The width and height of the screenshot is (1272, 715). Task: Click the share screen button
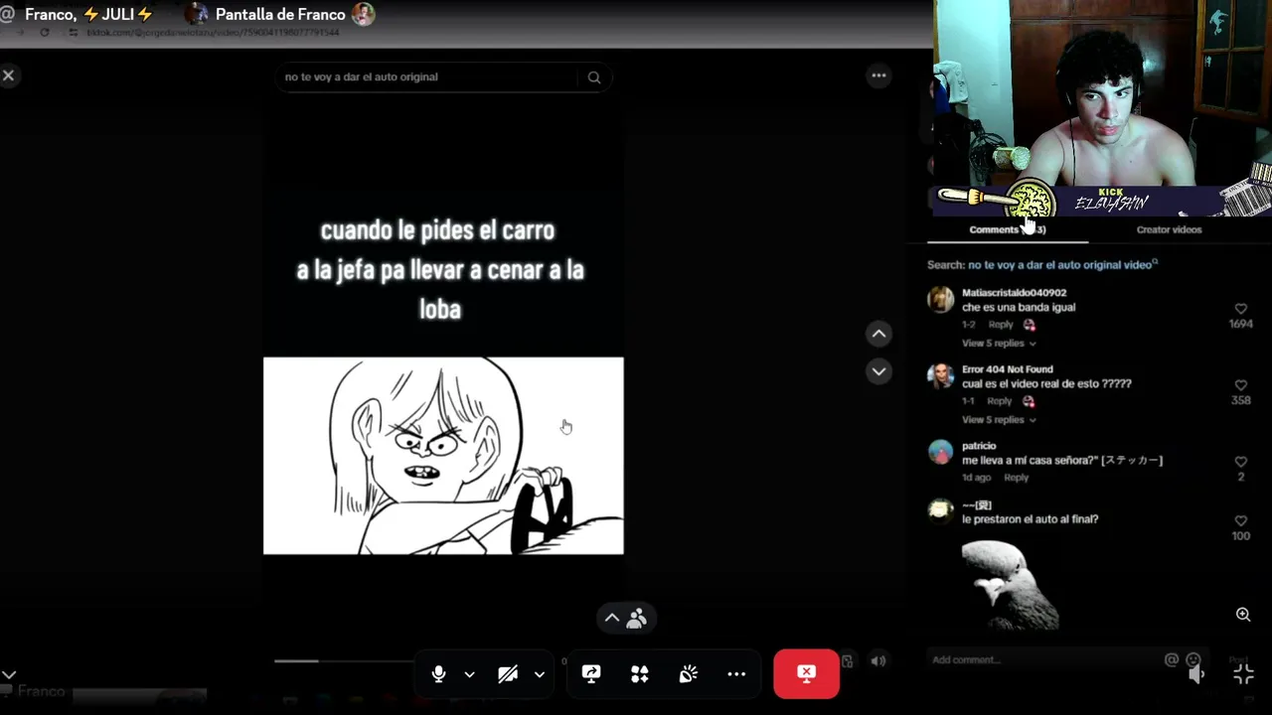tap(591, 674)
